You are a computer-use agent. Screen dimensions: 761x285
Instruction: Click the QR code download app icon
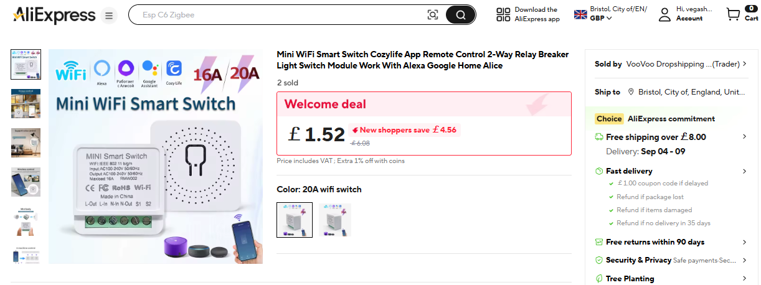click(503, 15)
